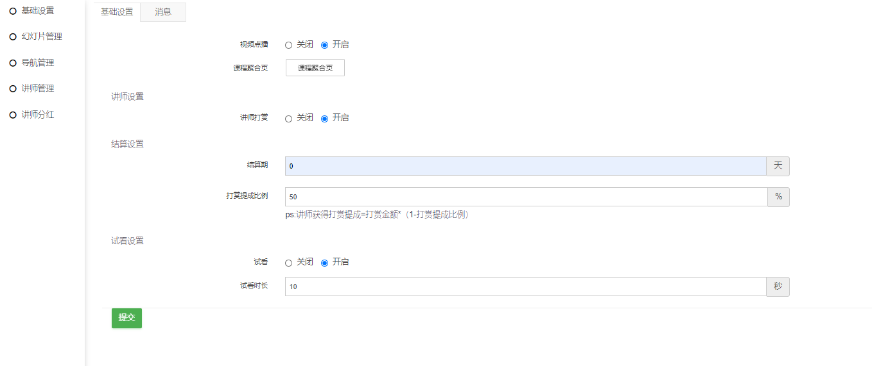Click the circle icon beside 讲师分红

pyautogui.click(x=12, y=115)
